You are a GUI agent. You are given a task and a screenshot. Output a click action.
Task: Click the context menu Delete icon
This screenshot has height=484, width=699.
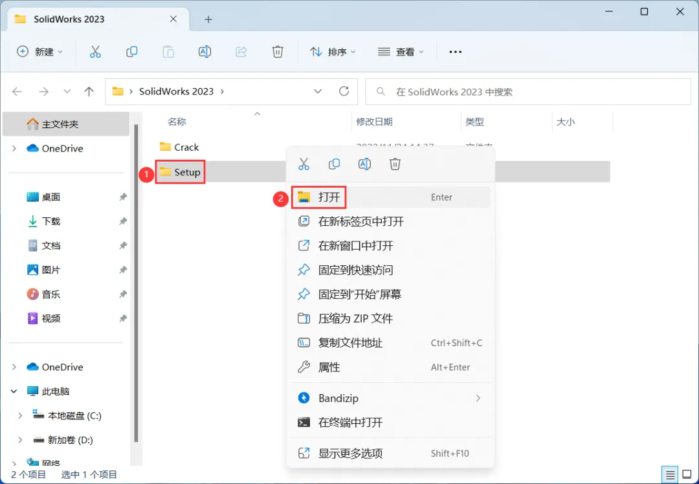pyautogui.click(x=395, y=164)
